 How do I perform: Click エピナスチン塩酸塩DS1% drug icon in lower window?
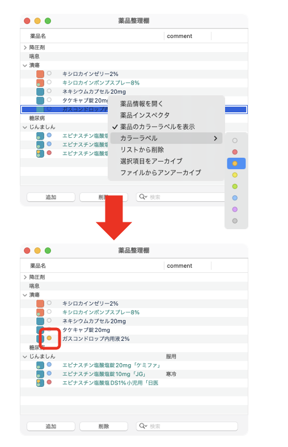40,383
